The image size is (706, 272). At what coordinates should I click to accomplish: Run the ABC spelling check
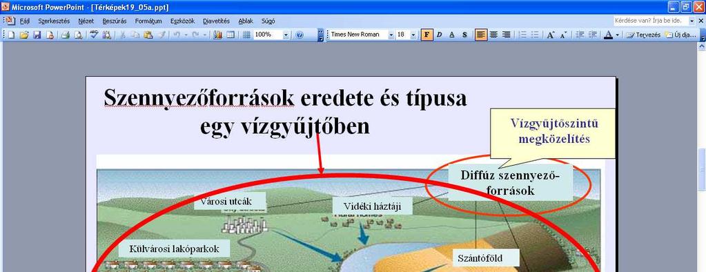click(x=94, y=35)
